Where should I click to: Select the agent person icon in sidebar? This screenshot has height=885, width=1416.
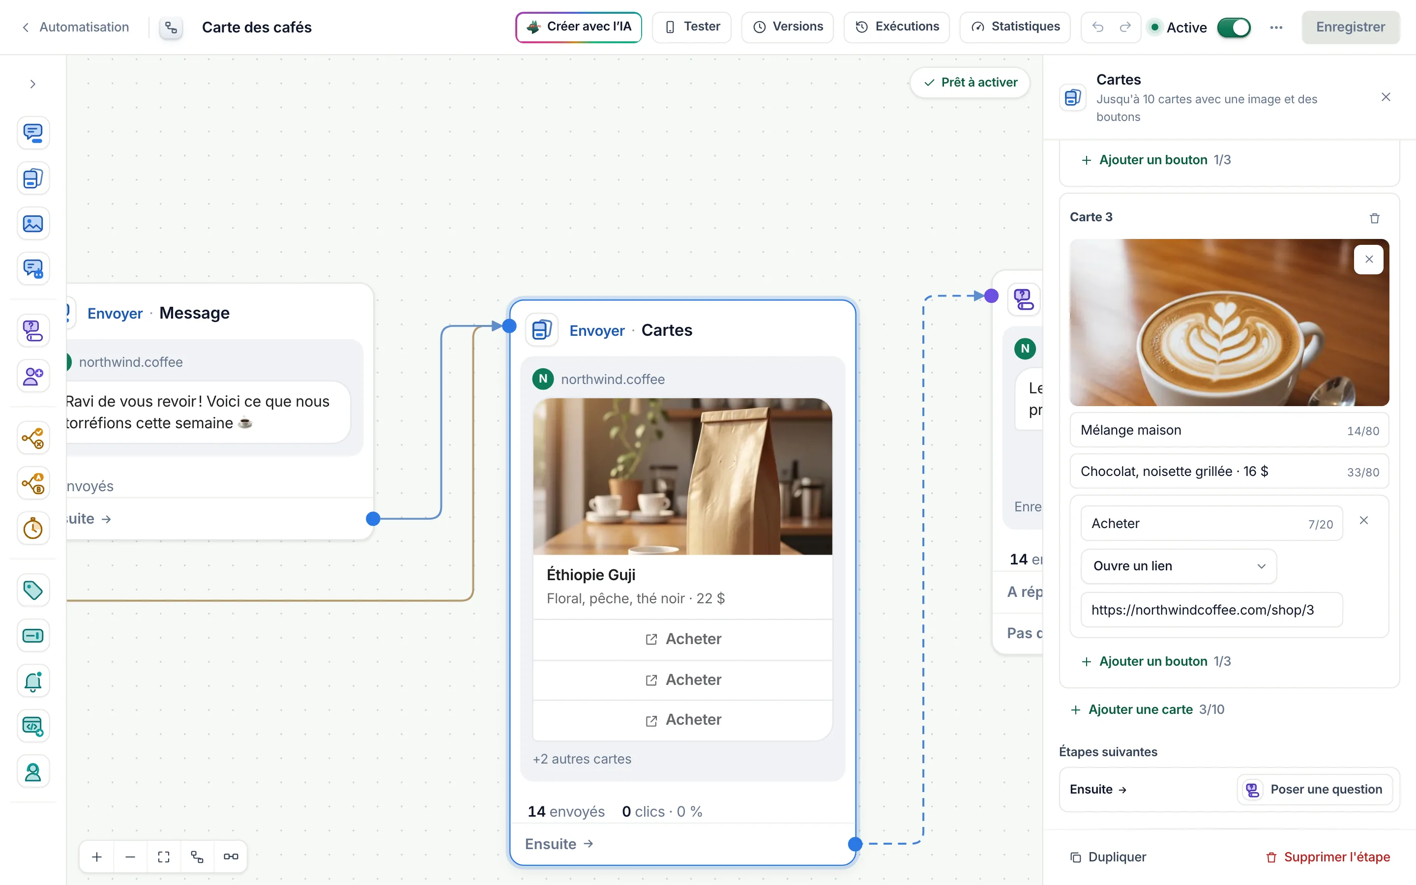33,772
